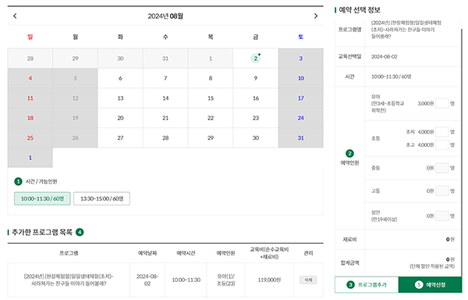
Task: Go to next month with right arrow
Action: tap(316, 16)
